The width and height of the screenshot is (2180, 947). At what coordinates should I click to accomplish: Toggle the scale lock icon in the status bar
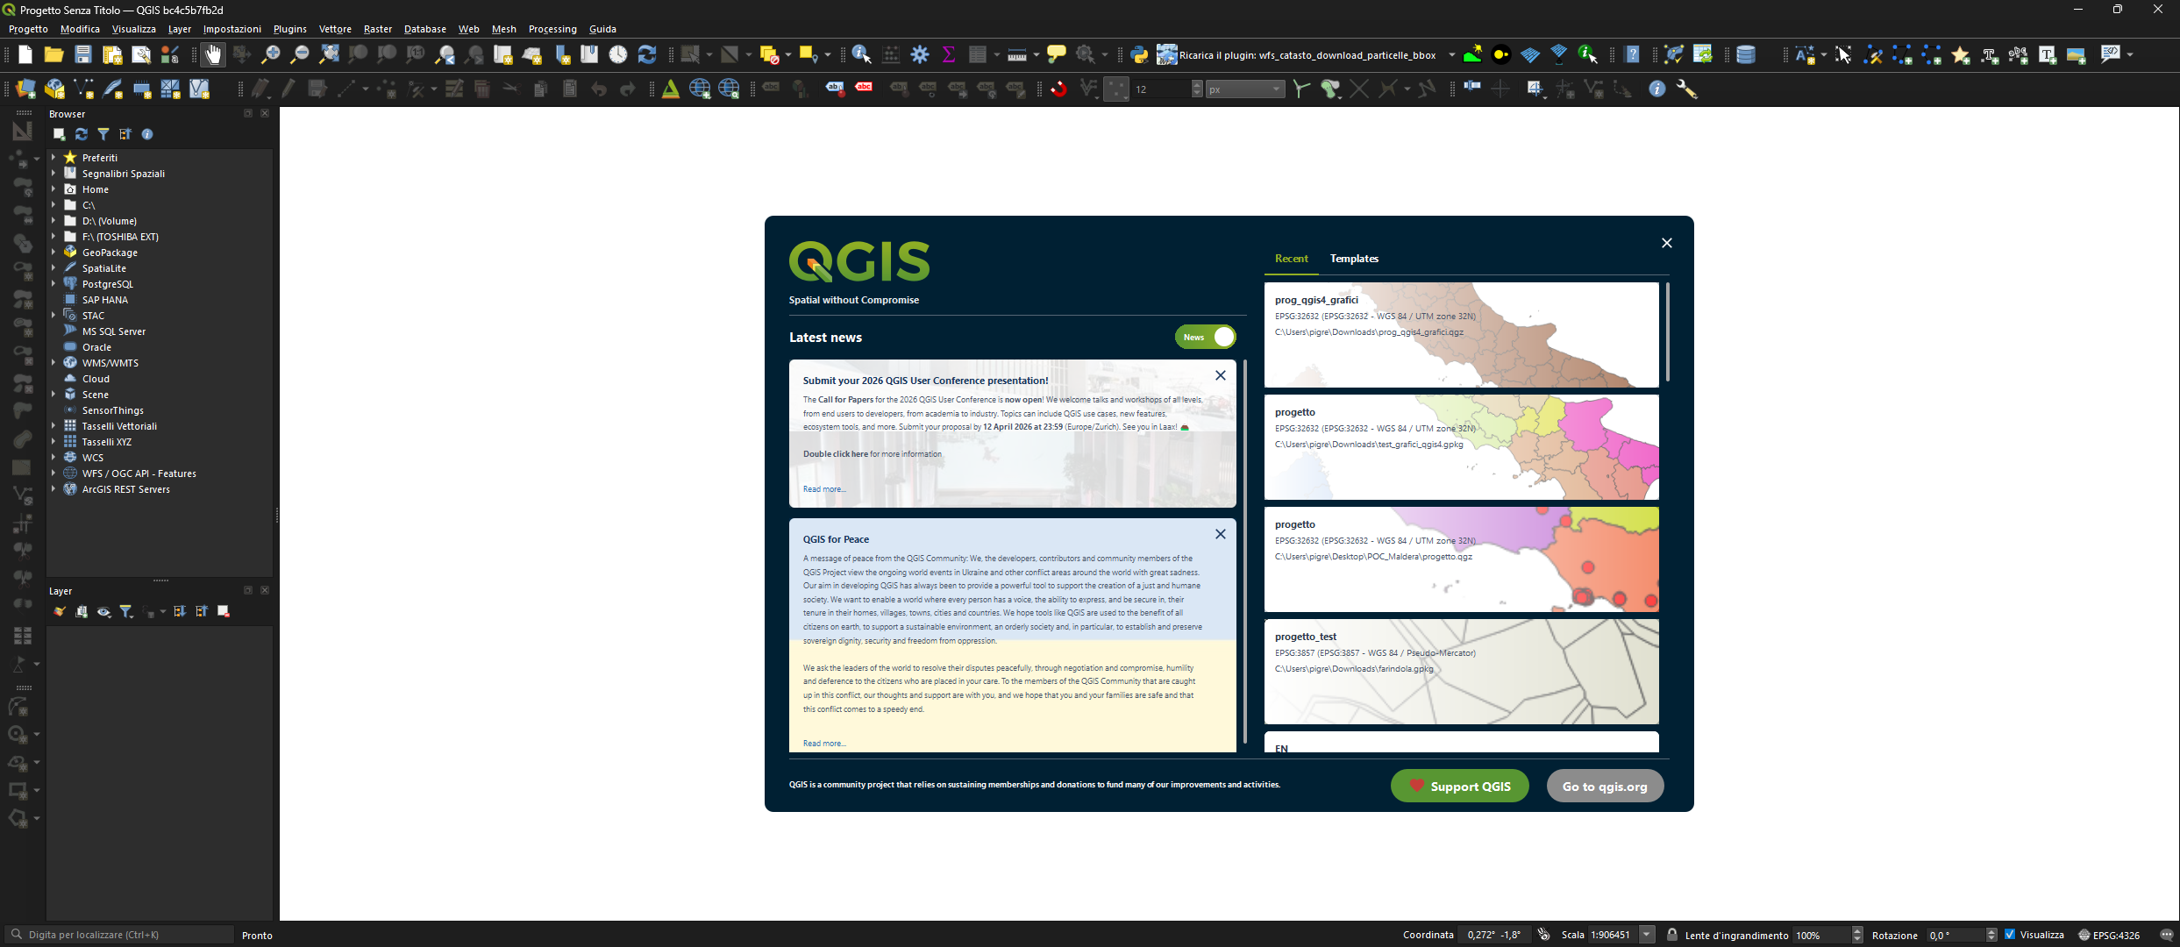coord(1672,935)
